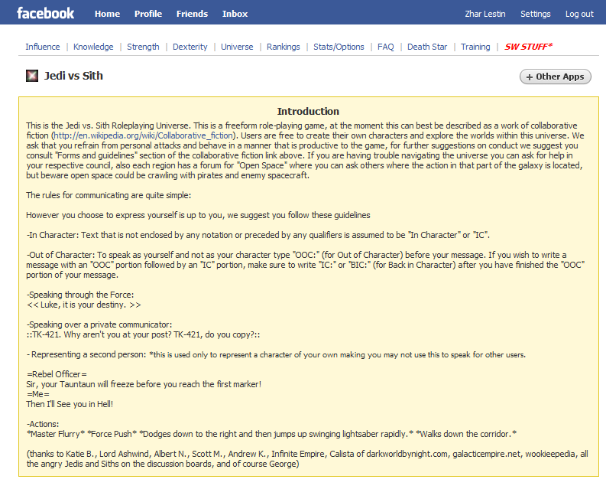Open the FAQ tab
The height and width of the screenshot is (489, 606).
(x=386, y=47)
